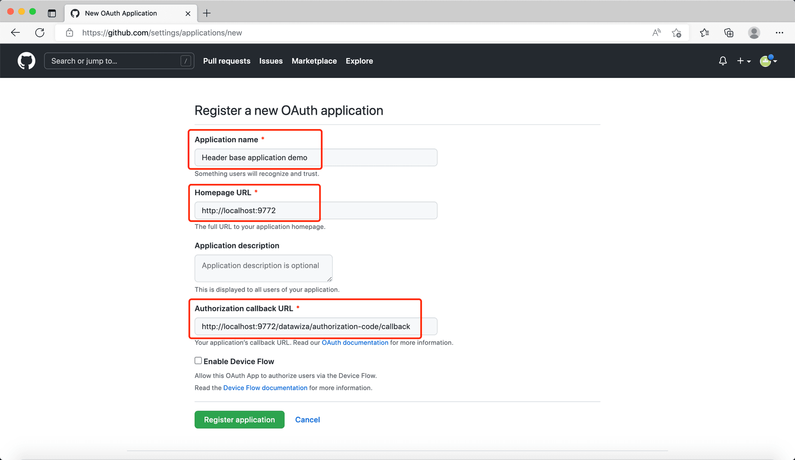This screenshot has height=460, width=795.
Task: Click the Register a new OAuth application heading
Action: click(289, 110)
